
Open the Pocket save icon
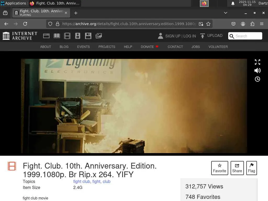pos(233,24)
